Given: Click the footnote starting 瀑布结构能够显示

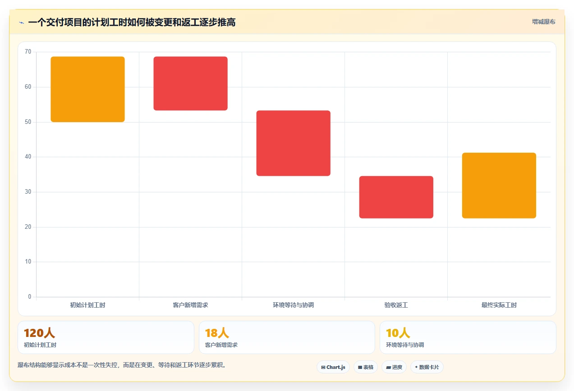Looking at the screenshot, I should (122, 365).
